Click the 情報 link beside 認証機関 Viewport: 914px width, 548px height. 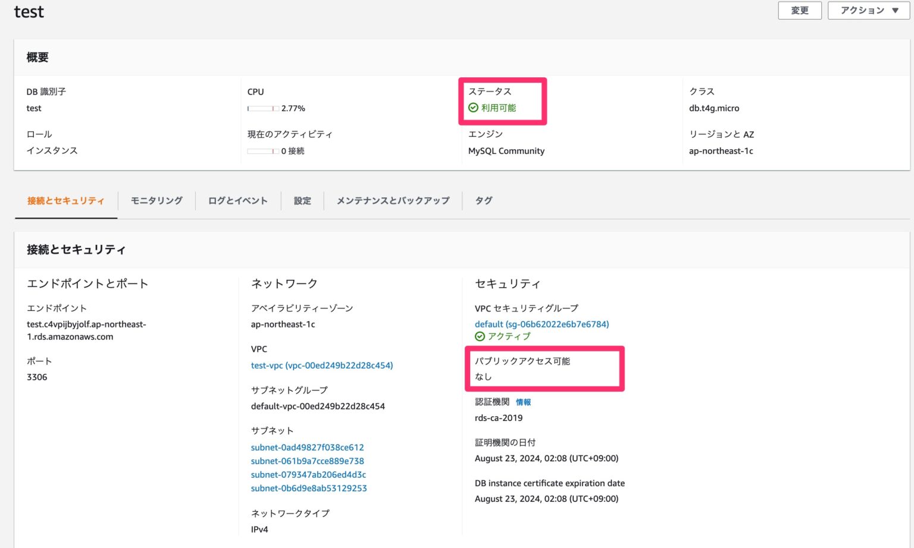pos(523,402)
